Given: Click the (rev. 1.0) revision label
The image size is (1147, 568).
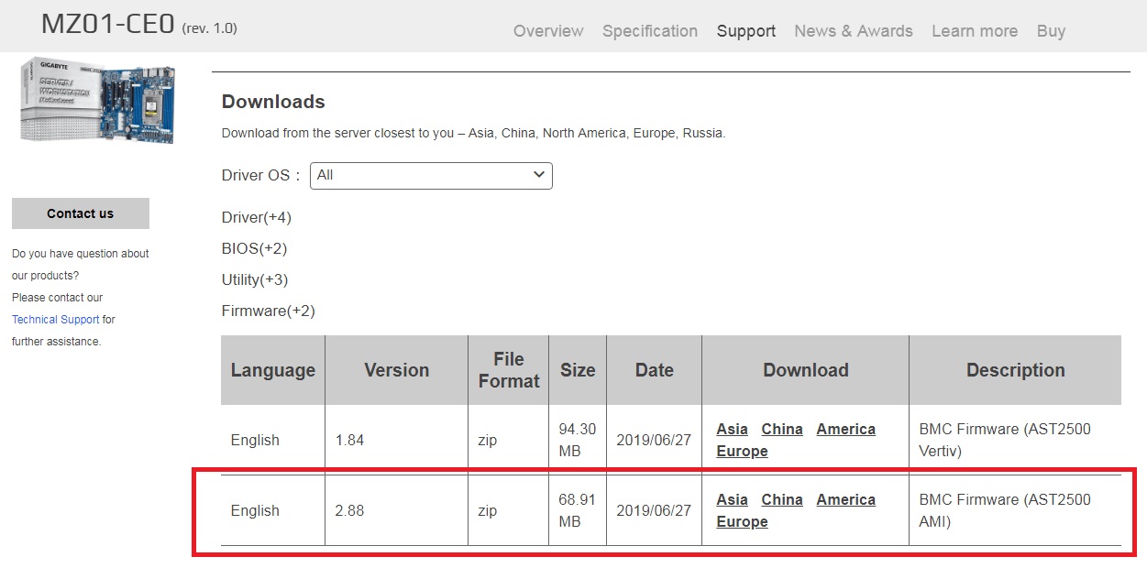Looking at the screenshot, I should tap(210, 28).
